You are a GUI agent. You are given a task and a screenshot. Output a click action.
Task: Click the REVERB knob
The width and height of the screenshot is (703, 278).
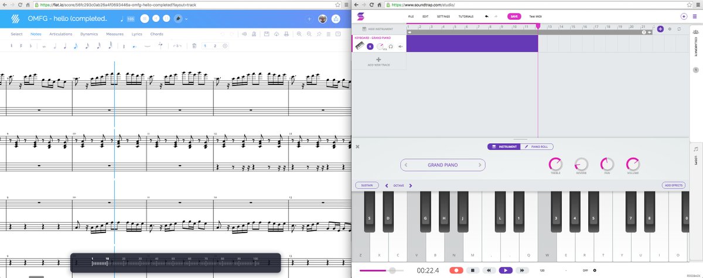pos(581,164)
